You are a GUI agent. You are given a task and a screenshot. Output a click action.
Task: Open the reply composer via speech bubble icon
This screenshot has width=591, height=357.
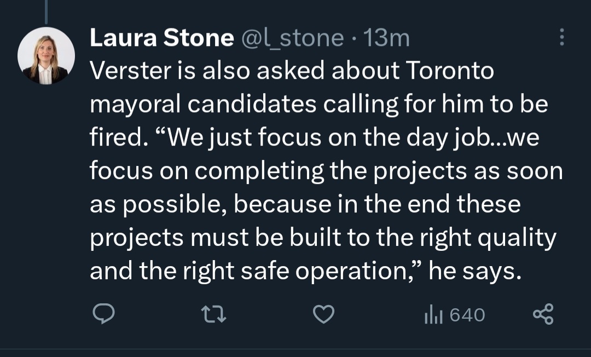coord(103,314)
